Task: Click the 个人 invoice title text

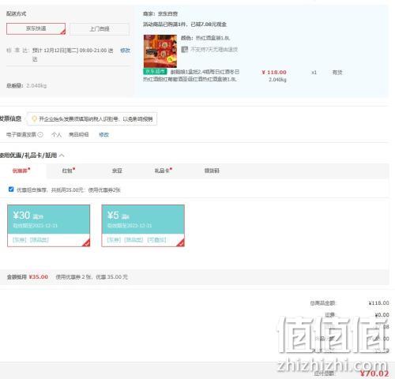Action: pyautogui.click(x=56, y=135)
